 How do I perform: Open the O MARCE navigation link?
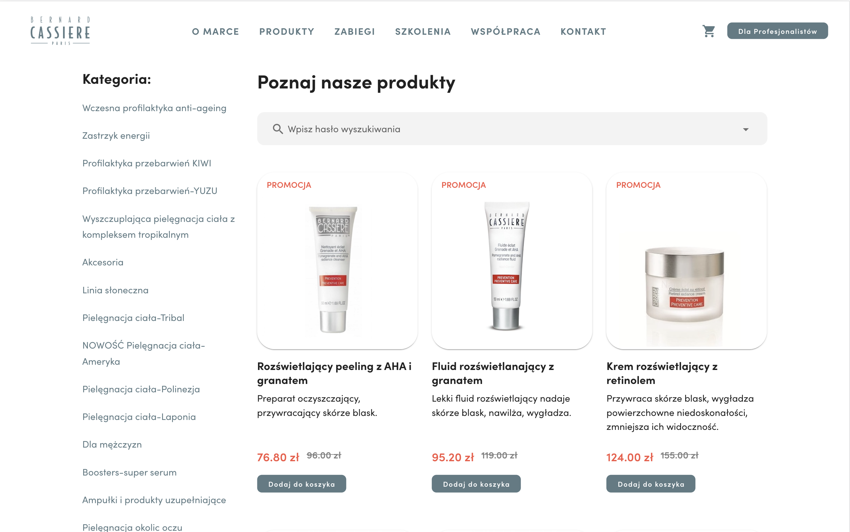point(215,32)
